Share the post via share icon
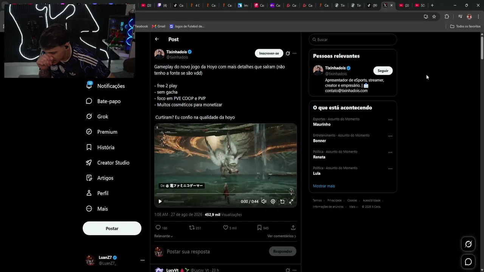Image resolution: width=484 pixels, height=272 pixels. (293, 227)
